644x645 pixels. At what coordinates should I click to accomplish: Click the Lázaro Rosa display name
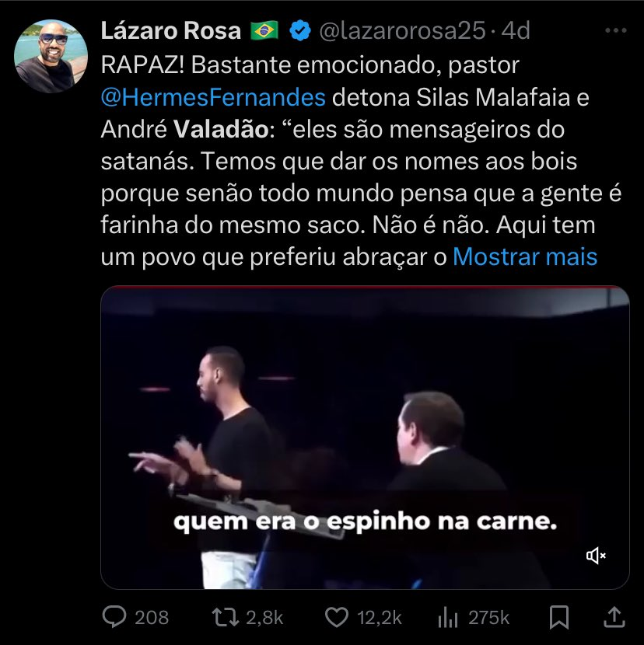[x=171, y=30]
